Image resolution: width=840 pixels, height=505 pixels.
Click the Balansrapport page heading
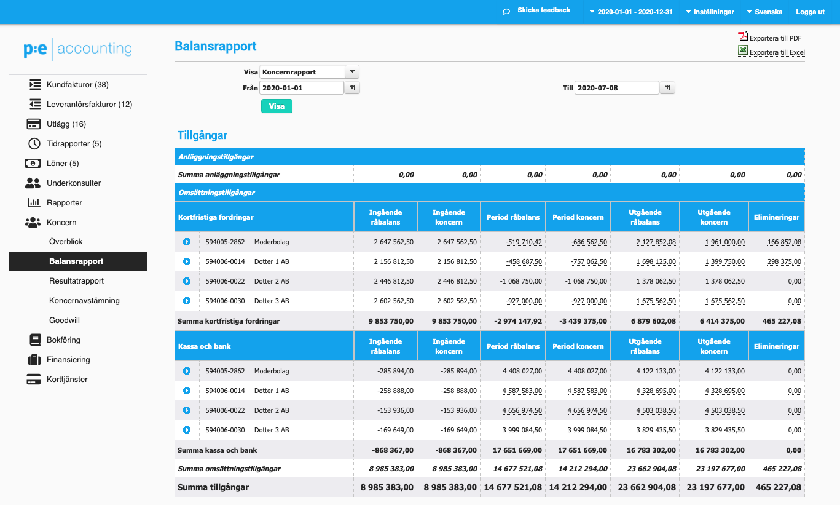[x=216, y=46]
